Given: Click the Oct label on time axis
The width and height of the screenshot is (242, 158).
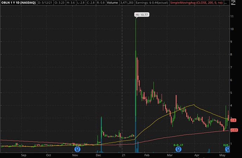Looking at the screenshot, I should (49, 155).
